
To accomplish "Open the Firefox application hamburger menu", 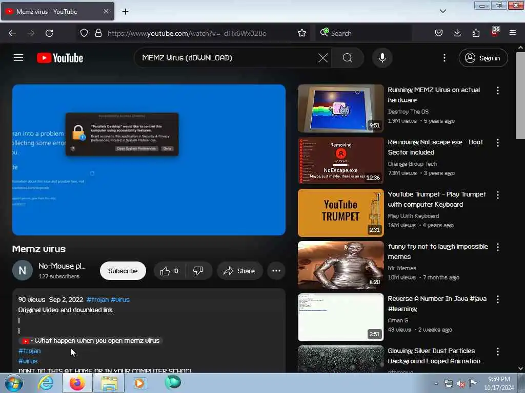I will [x=513, y=33].
